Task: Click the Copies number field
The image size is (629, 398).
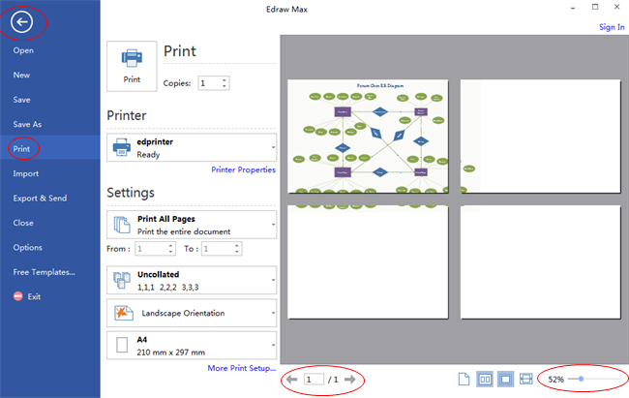Action: point(209,83)
